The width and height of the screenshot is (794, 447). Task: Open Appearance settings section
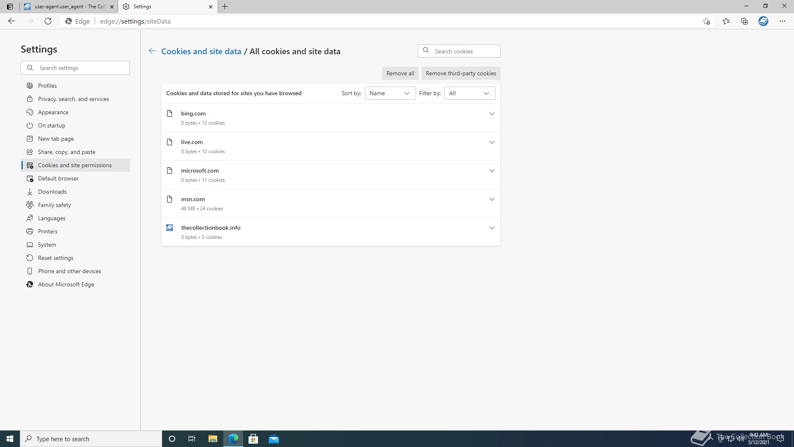(75, 112)
